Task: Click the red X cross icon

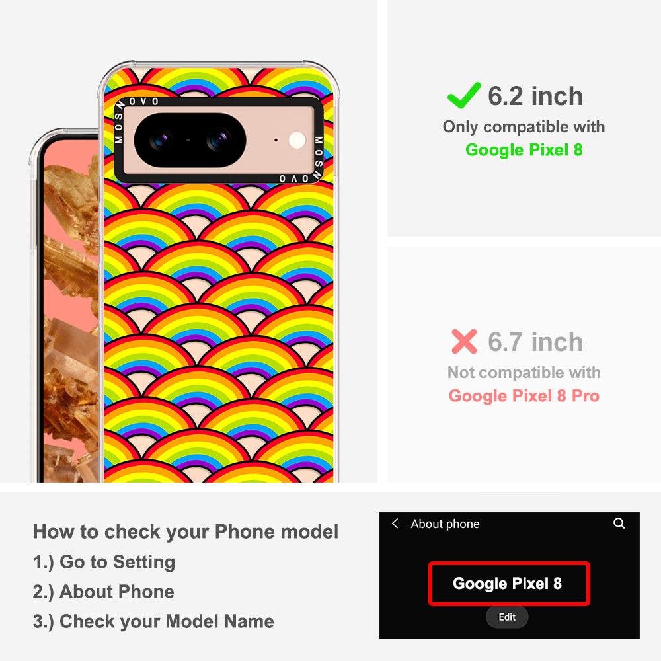Action: tap(464, 341)
